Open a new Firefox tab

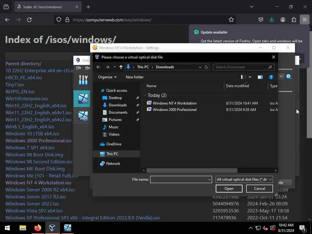pyautogui.click(x=88, y=7)
